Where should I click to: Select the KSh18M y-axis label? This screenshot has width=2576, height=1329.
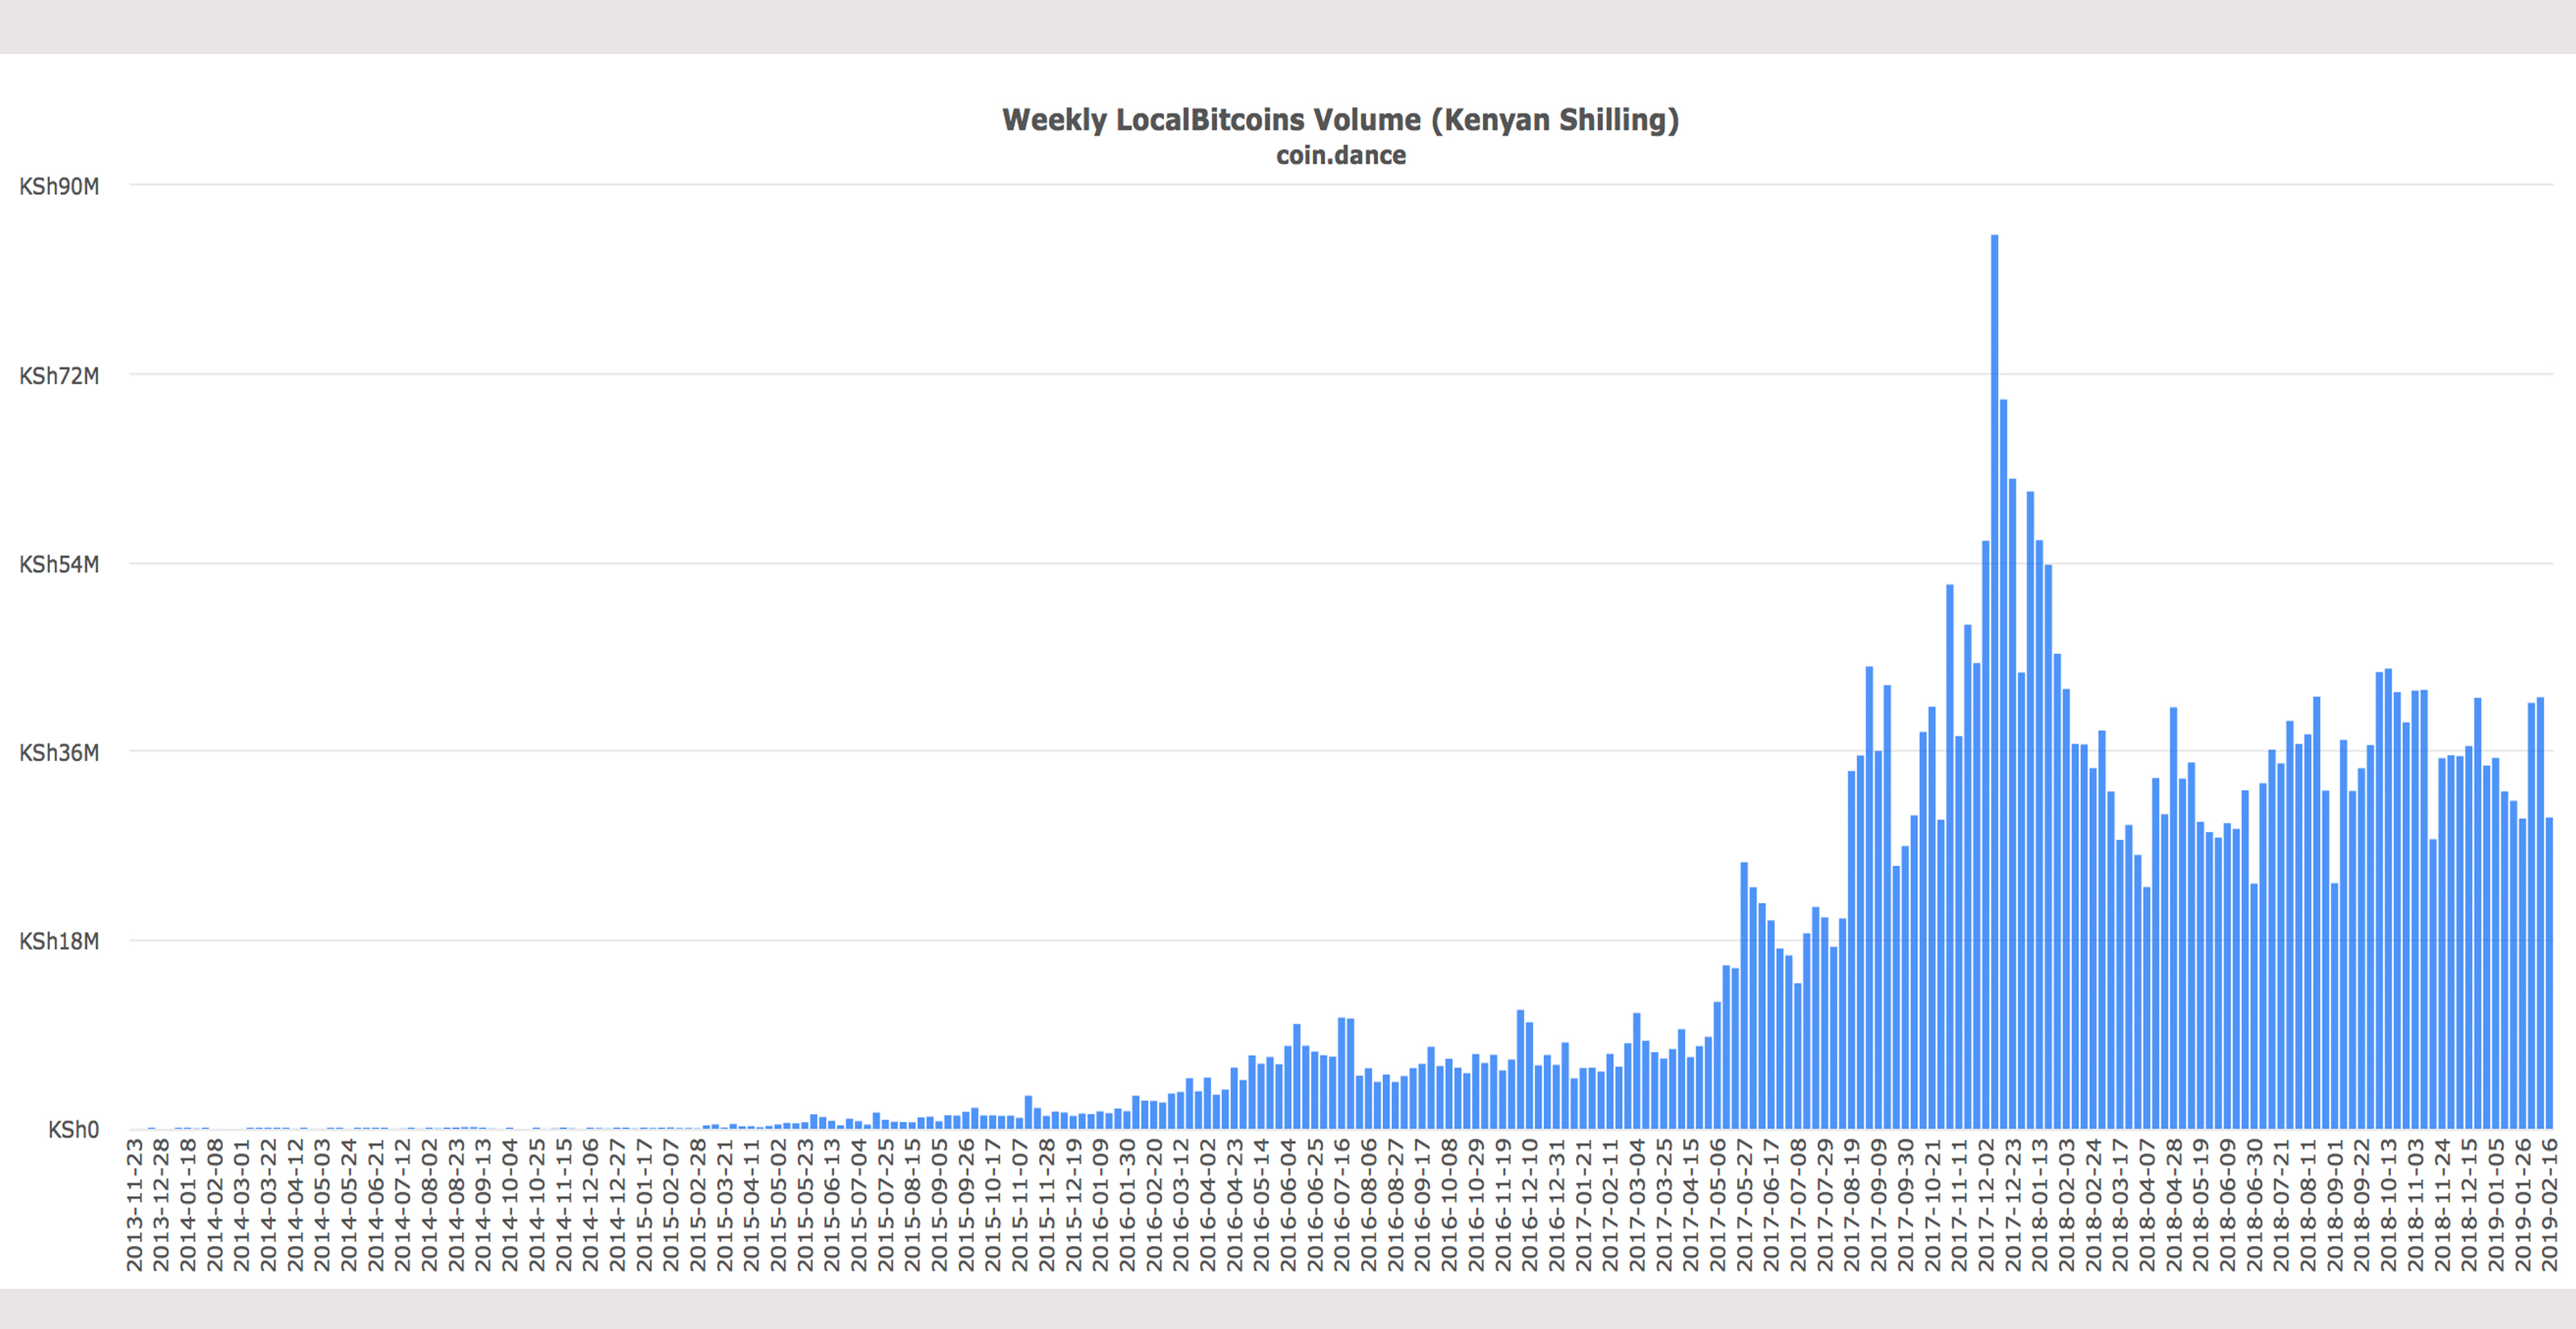[59, 942]
